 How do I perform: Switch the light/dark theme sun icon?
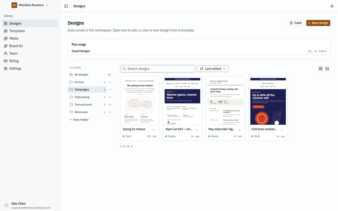coord(332,6)
